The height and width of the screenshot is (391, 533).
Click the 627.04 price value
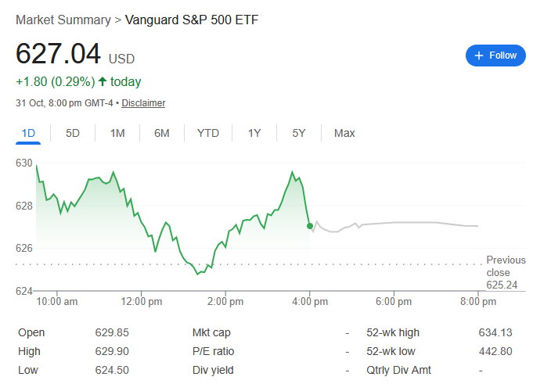click(x=59, y=54)
